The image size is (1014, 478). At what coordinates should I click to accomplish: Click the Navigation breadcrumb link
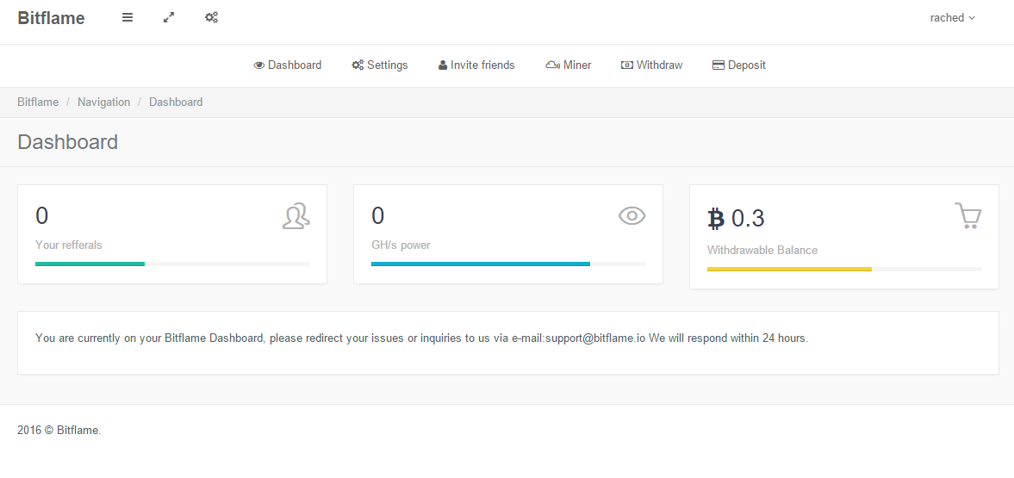click(103, 102)
